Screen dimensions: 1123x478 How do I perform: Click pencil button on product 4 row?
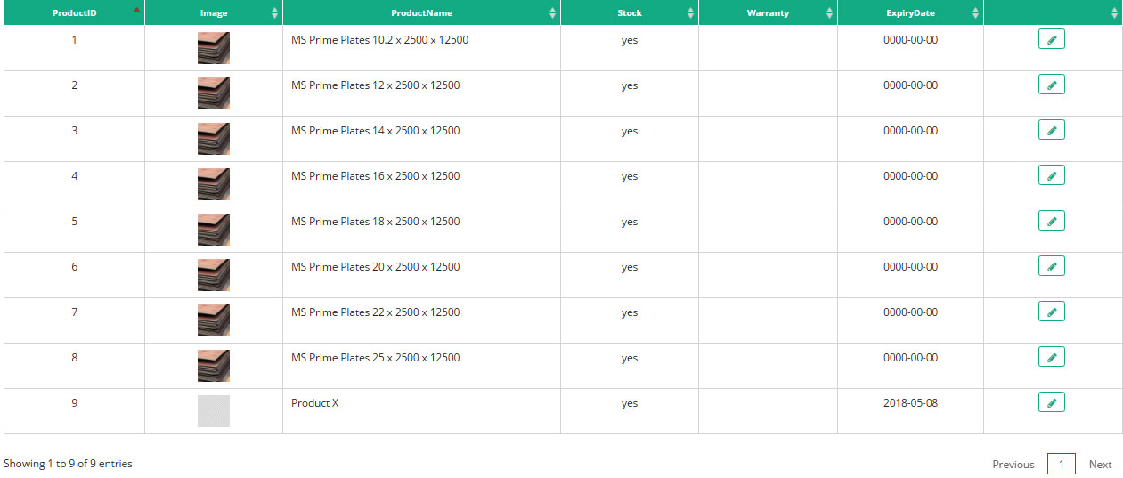(1052, 175)
